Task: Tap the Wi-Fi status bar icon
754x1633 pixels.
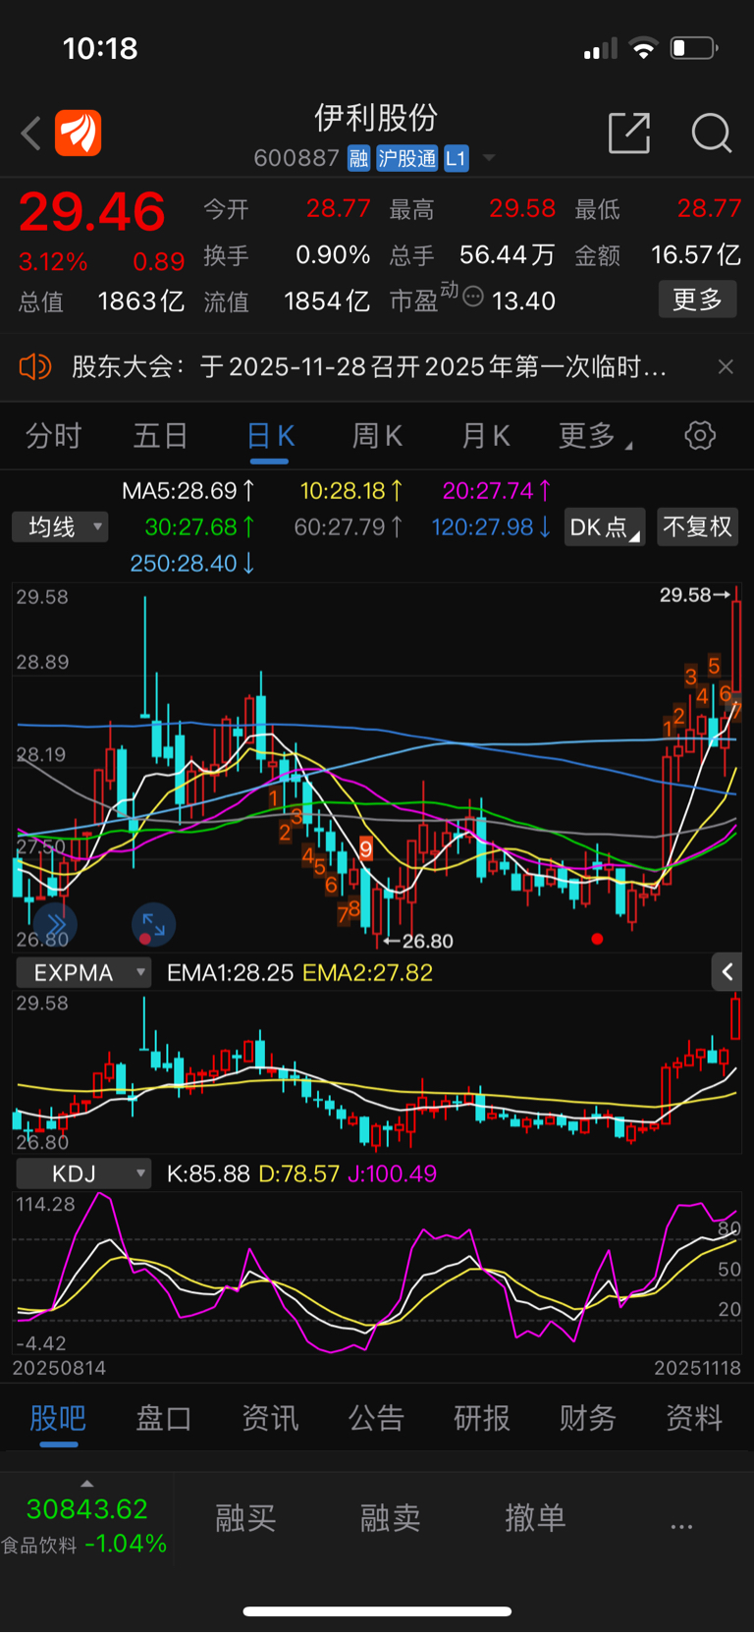Action: click(x=643, y=48)
